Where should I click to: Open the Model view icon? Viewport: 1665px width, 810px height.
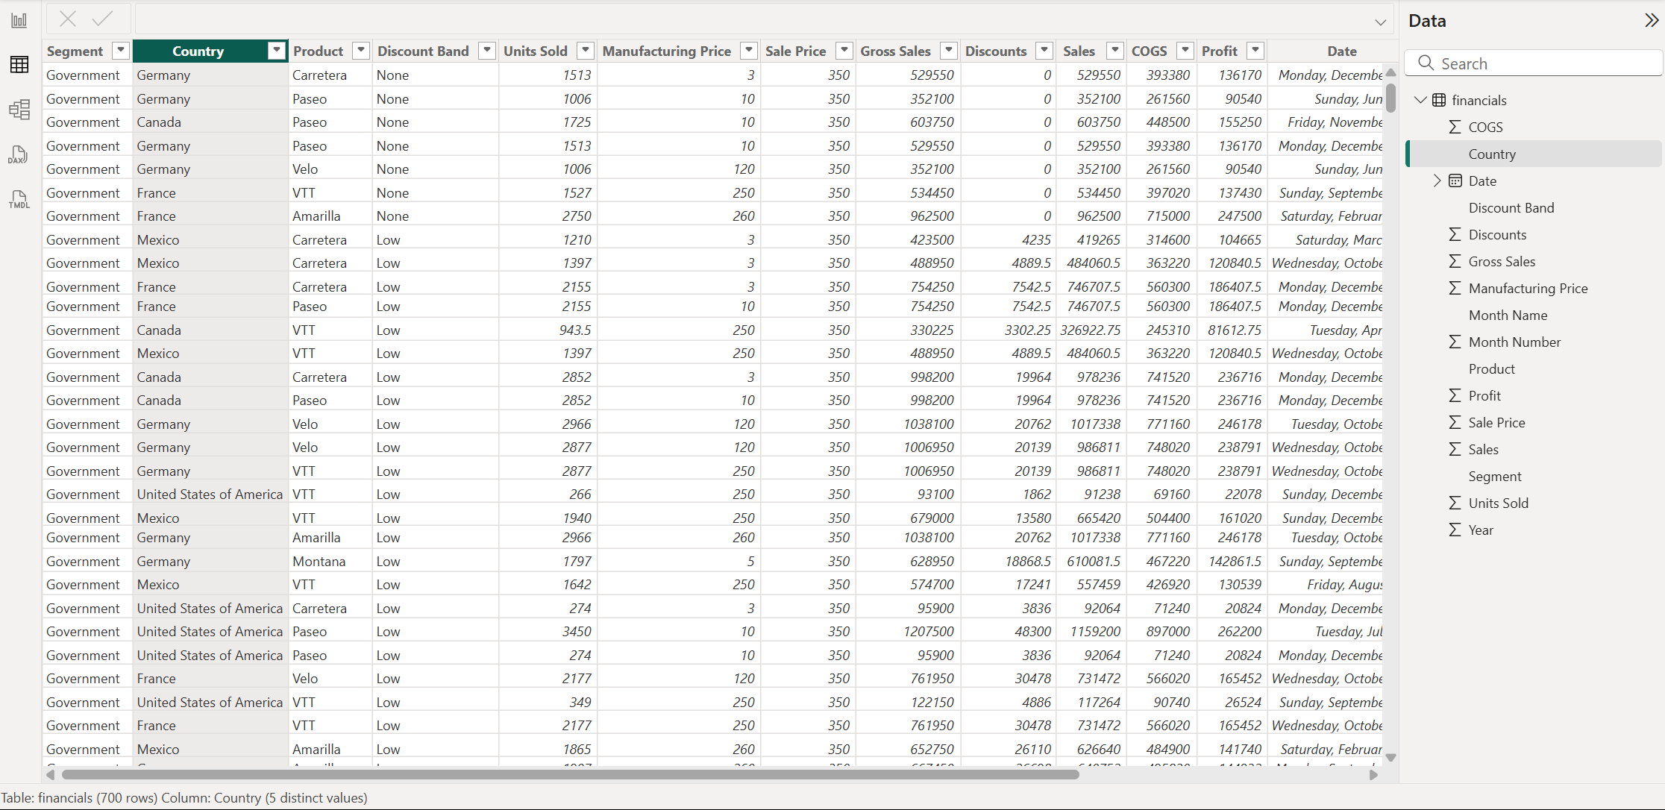click(19, 110)
